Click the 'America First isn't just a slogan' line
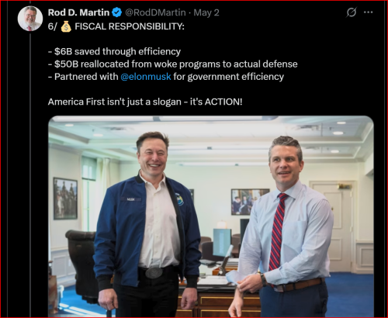The width and height of the screenshot is (388, 318). click(x=145, y=102)
